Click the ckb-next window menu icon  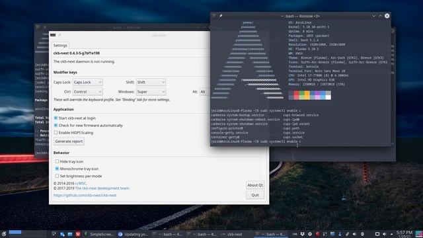pos(53,35)
